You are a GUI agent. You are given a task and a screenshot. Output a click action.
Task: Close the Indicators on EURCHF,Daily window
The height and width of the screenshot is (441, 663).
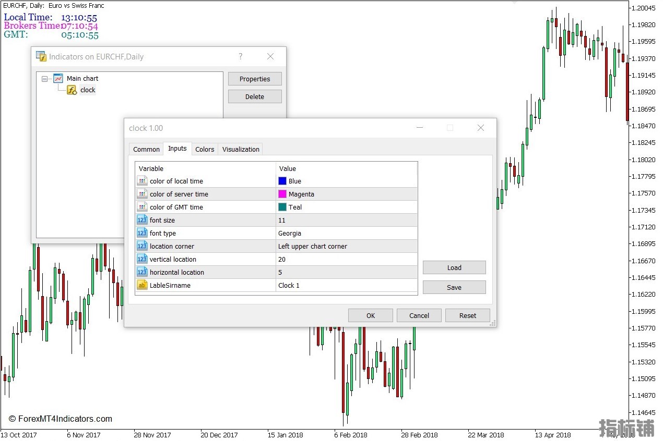pyautogui.click(x=270, y=56)
